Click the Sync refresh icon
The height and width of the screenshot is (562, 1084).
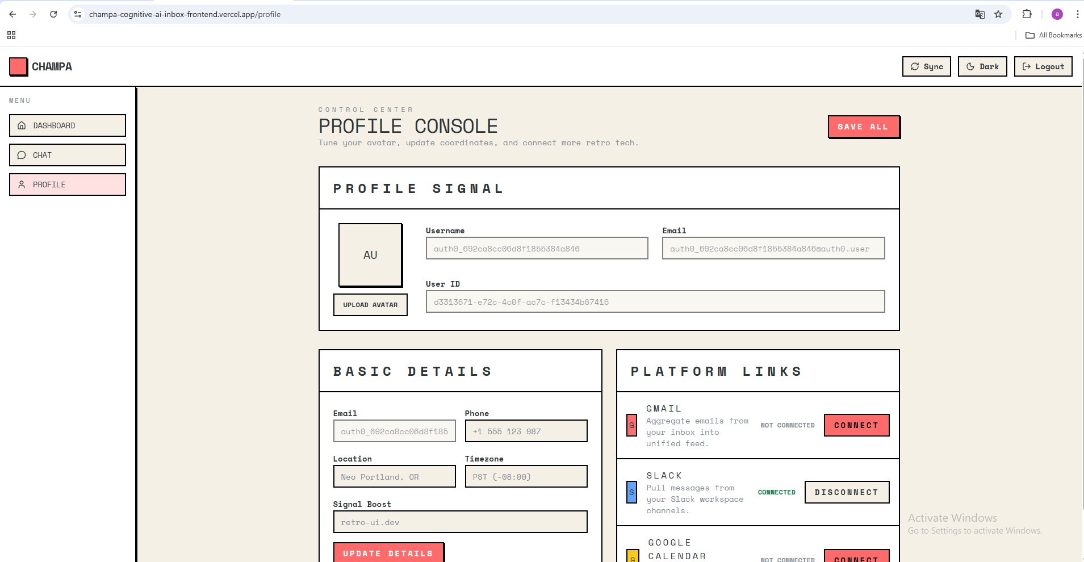click(x=915, y=66)
